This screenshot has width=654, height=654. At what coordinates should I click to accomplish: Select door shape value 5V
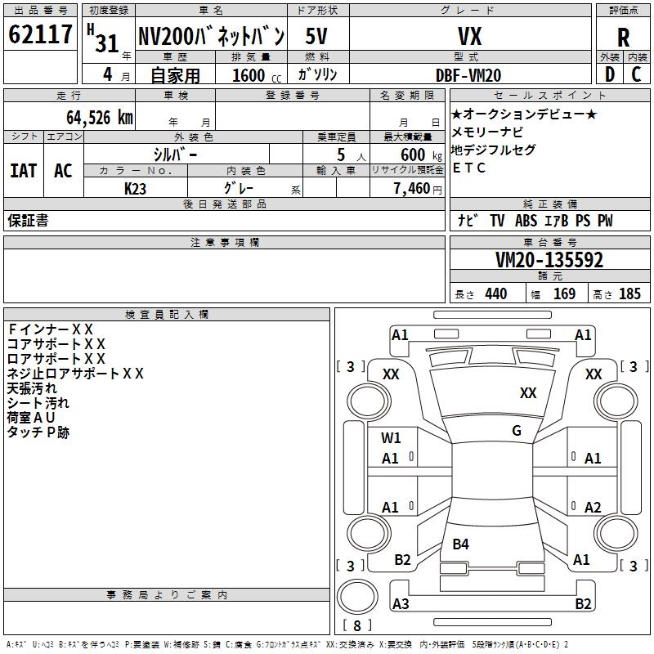(x=316, y=36)
